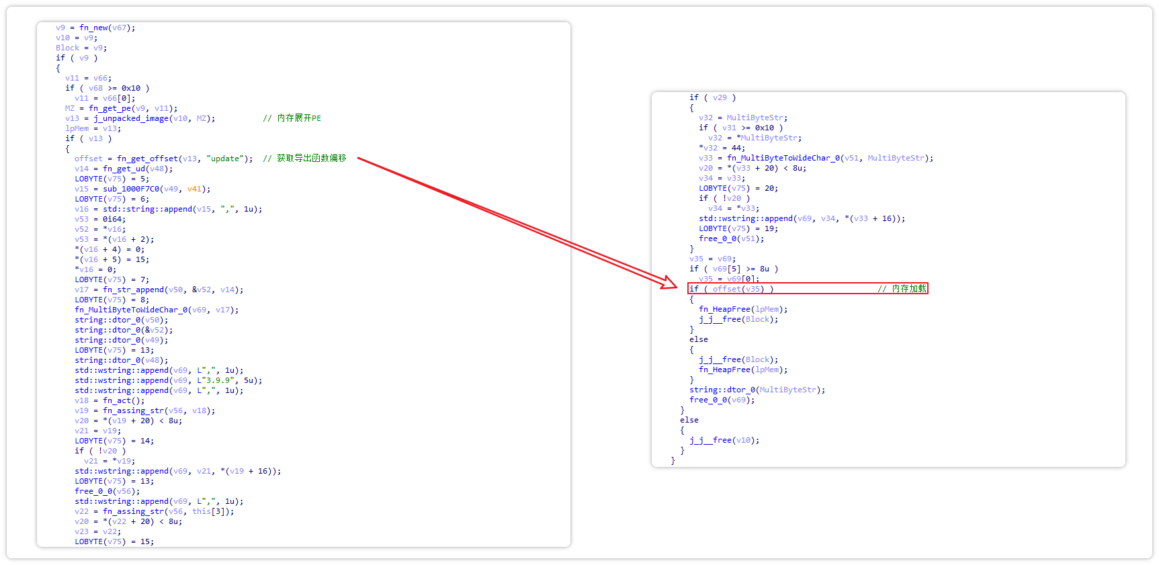Click the fn_get_pe function name
The height and width of the screenshot is (565, 1159).
click(110, 108)
